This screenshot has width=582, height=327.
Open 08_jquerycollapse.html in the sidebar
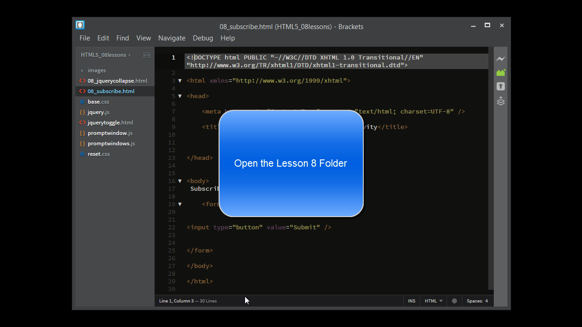117,81
